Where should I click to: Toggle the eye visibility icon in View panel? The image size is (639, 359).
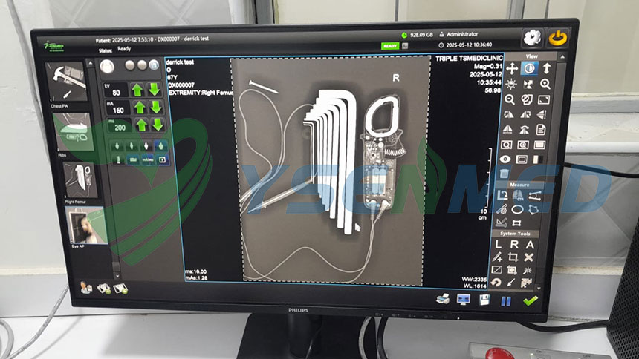[x=505, y=159]
